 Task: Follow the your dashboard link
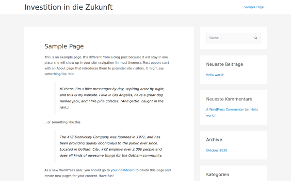123,170
